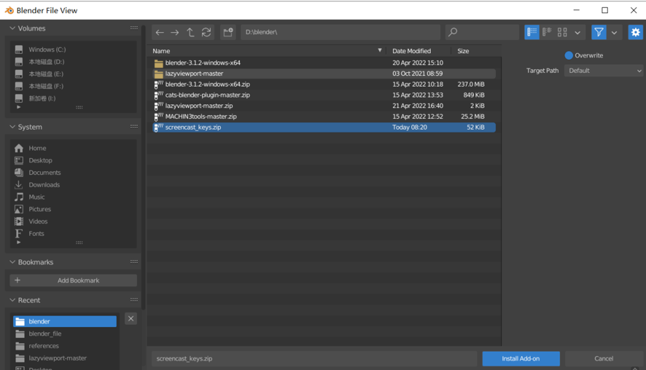Open the Home folder in System

click(x=37, y=148)
